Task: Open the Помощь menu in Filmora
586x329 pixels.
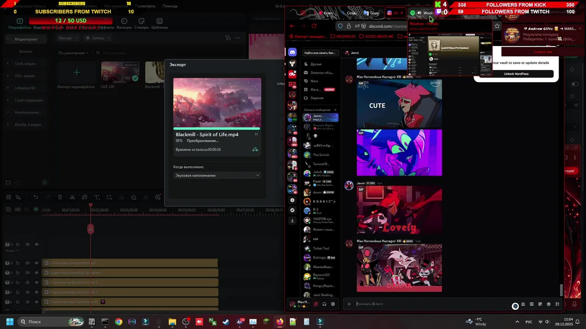Action: [170, 6]
